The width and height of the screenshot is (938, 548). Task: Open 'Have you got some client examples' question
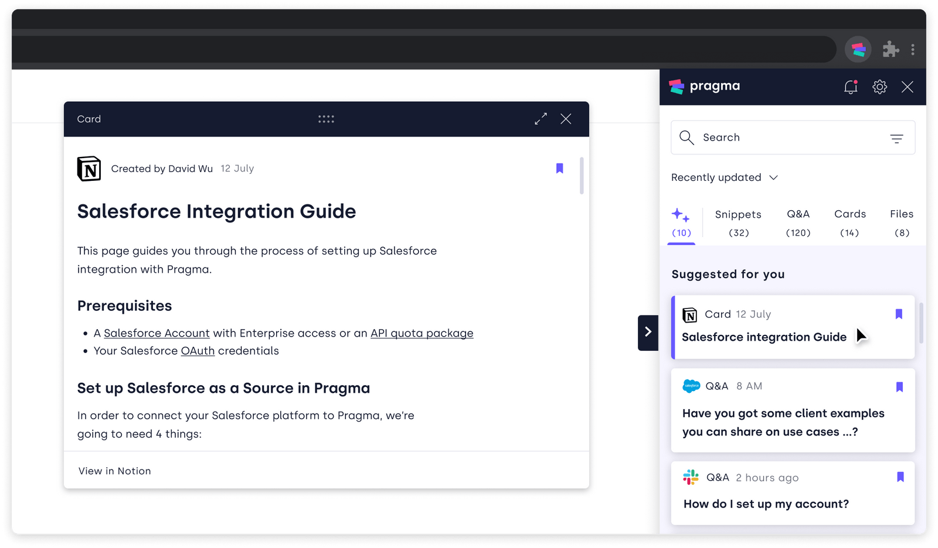(x=793, y=410)
